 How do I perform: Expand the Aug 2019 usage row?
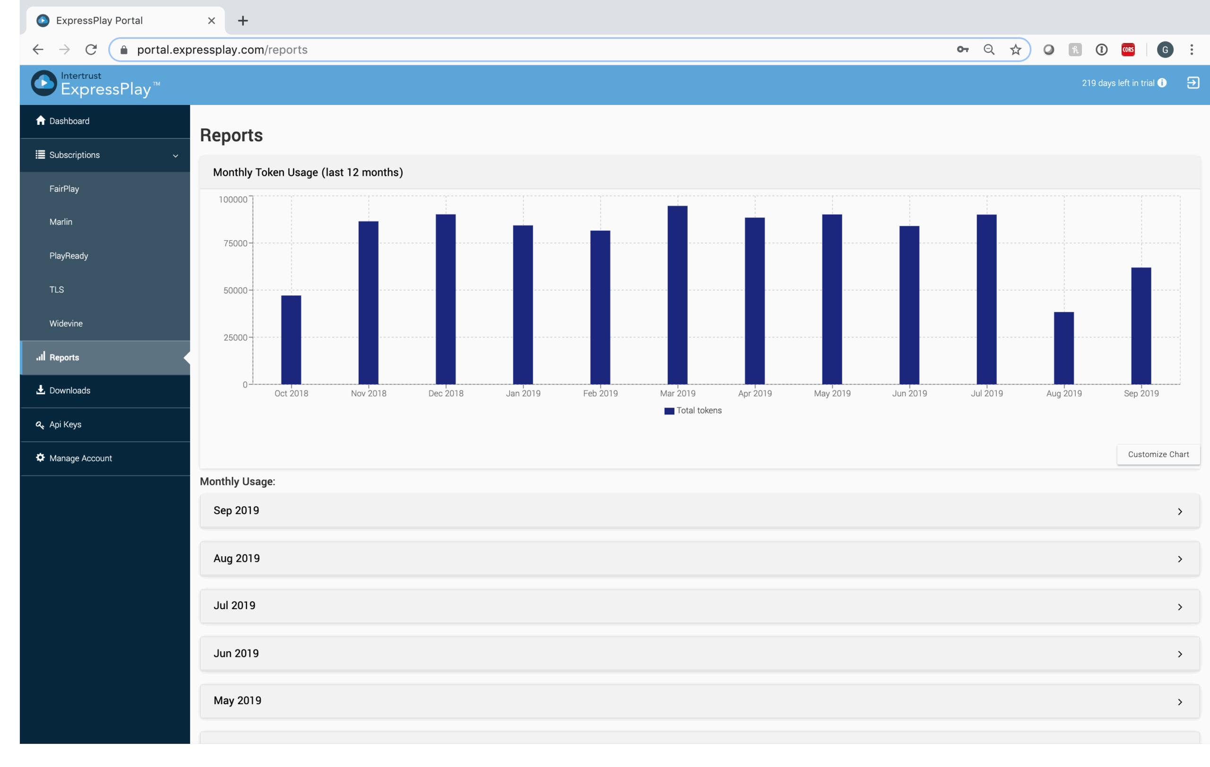click(x=1179, y=559)
